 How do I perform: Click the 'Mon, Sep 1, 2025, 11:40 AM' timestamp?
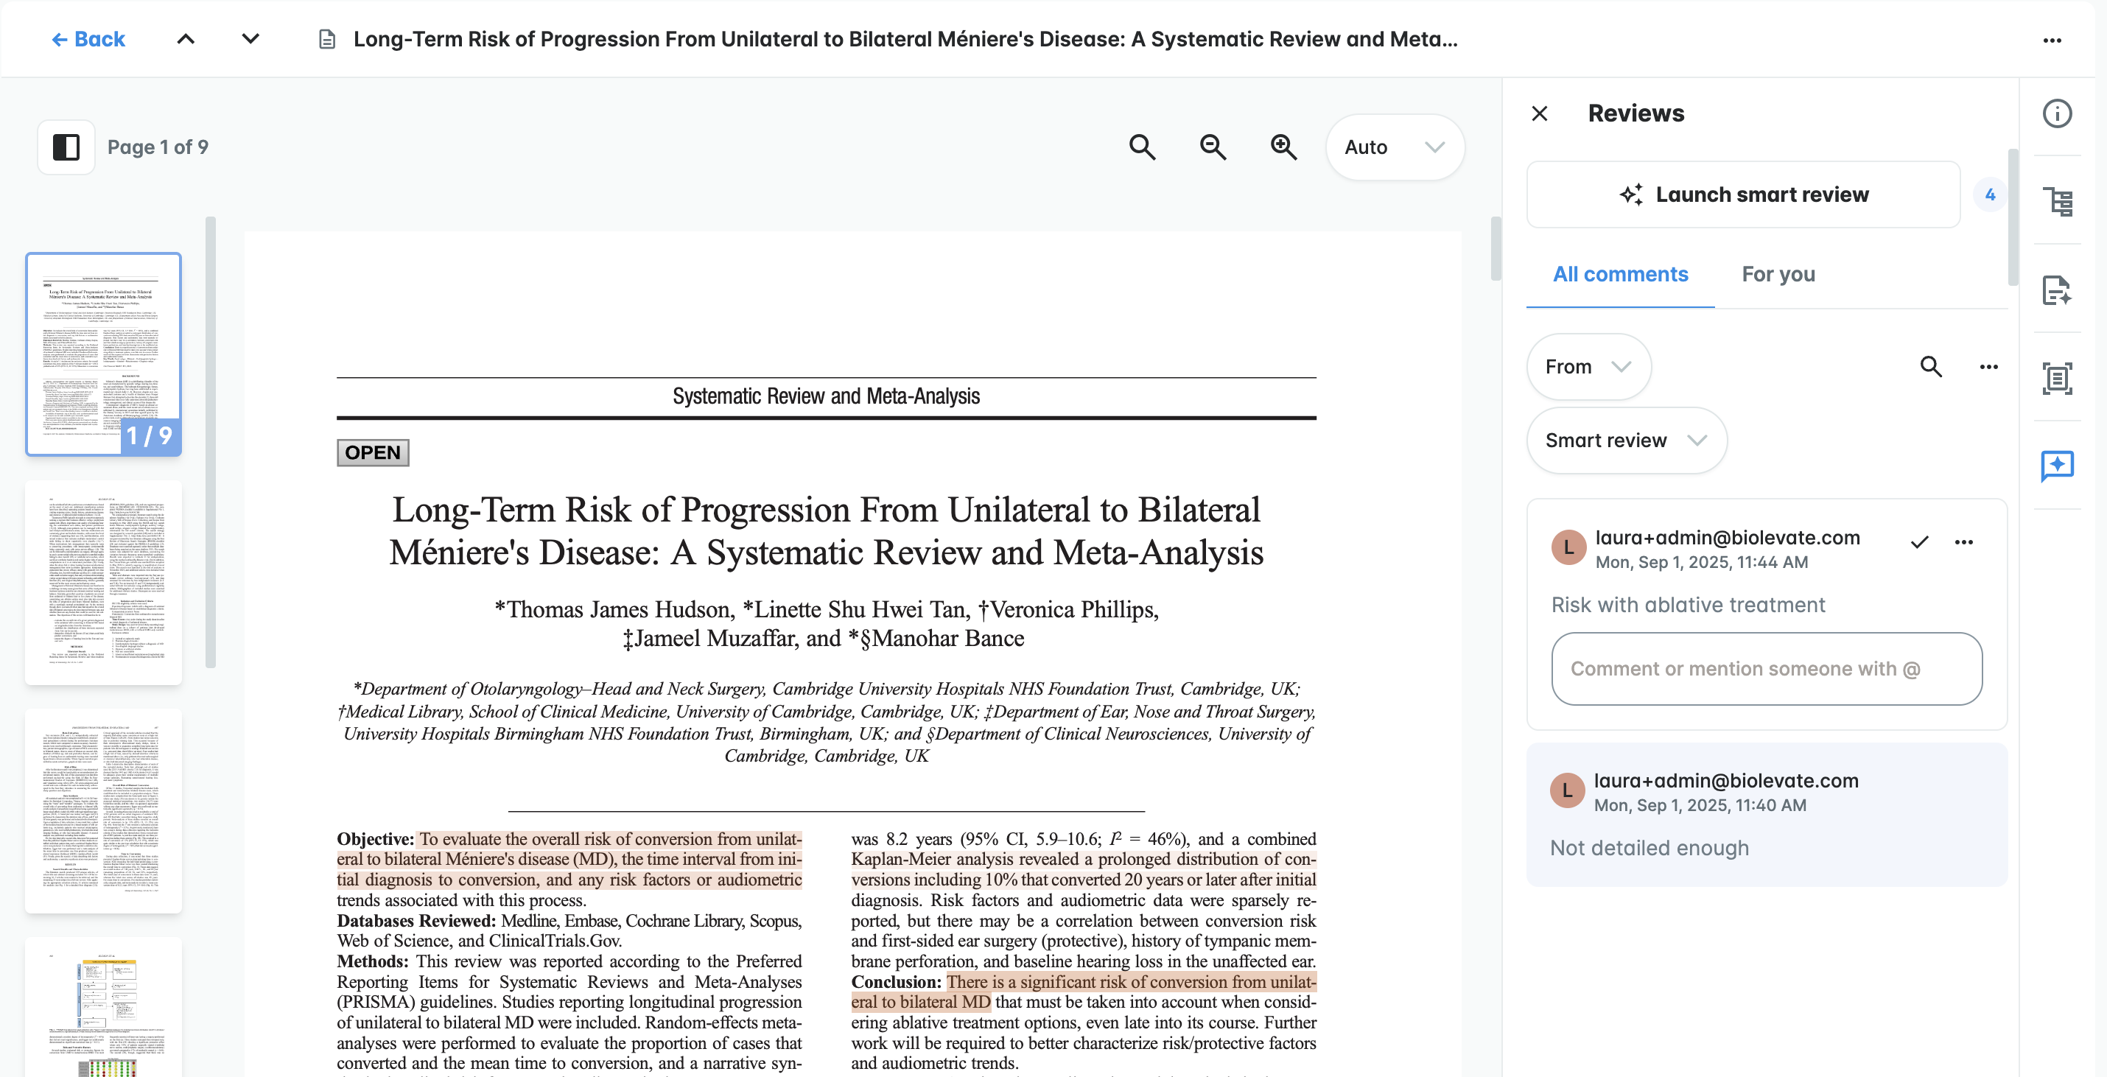[1700, 805]
